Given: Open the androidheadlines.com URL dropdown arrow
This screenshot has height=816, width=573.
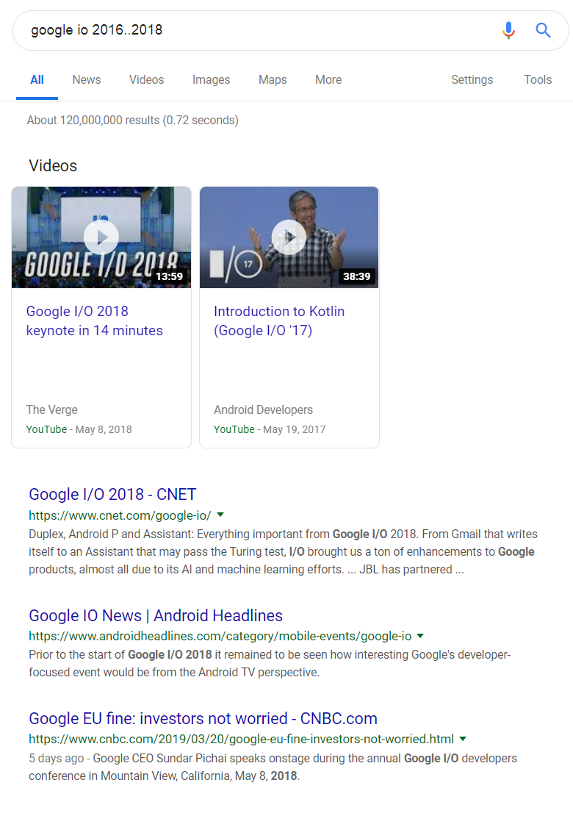Looking at the screenshot, I should 421,635.
